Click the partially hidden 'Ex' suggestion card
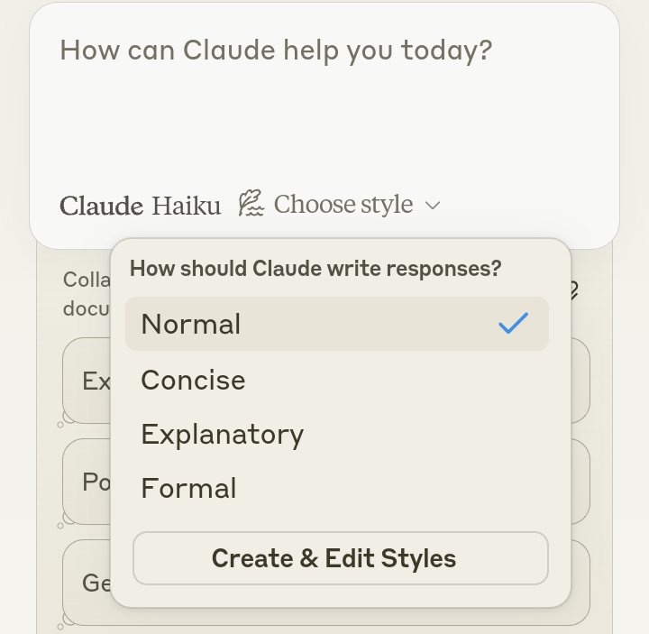649x634 pixels. (x=87, y=381)
